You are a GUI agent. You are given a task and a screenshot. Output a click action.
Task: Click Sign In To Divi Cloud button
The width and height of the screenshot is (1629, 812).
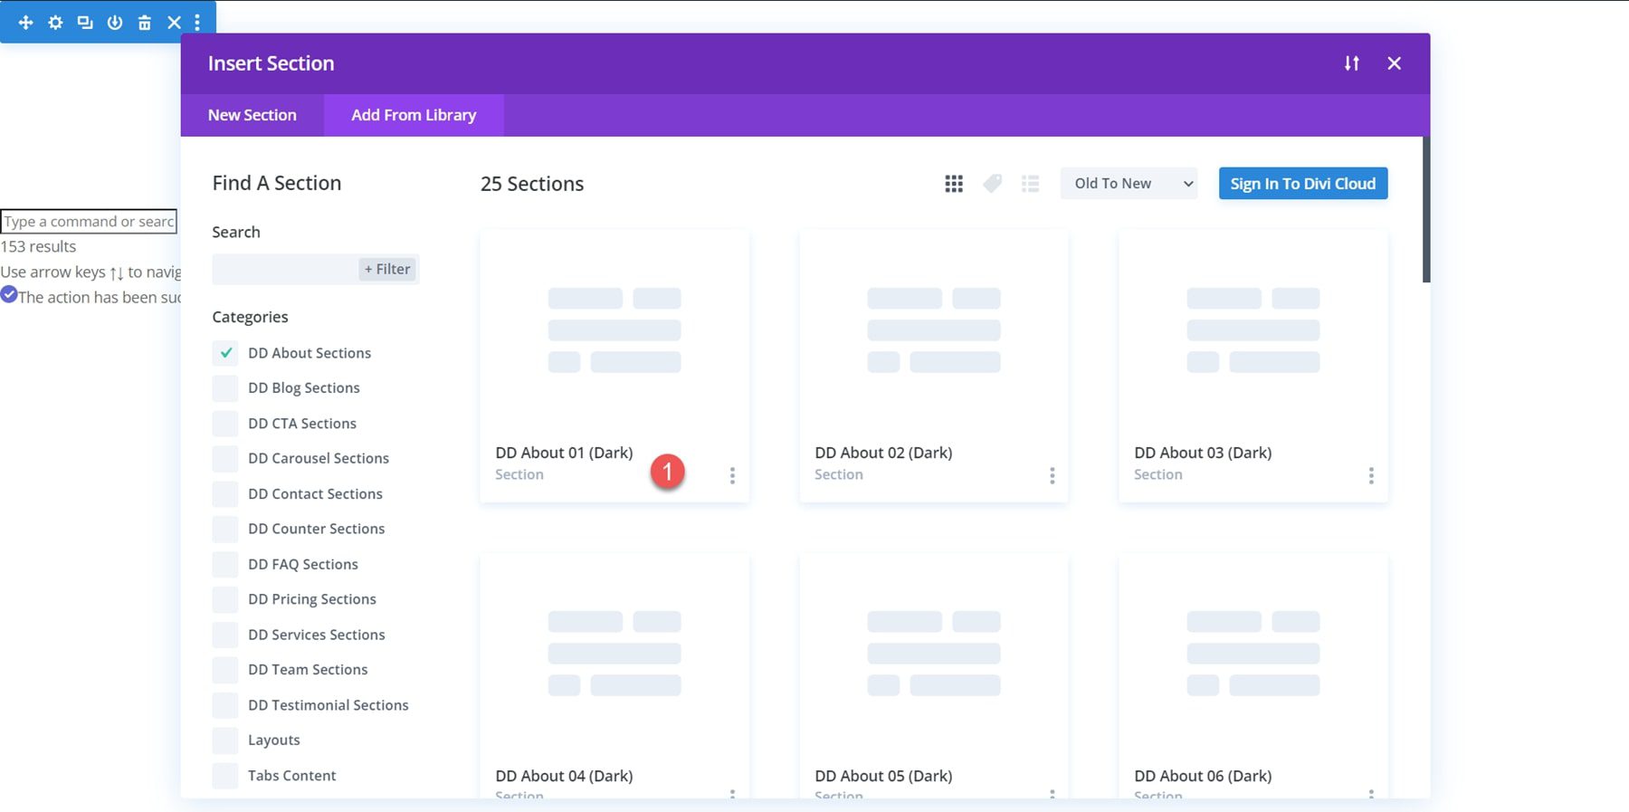click(x=1302, y=184)
